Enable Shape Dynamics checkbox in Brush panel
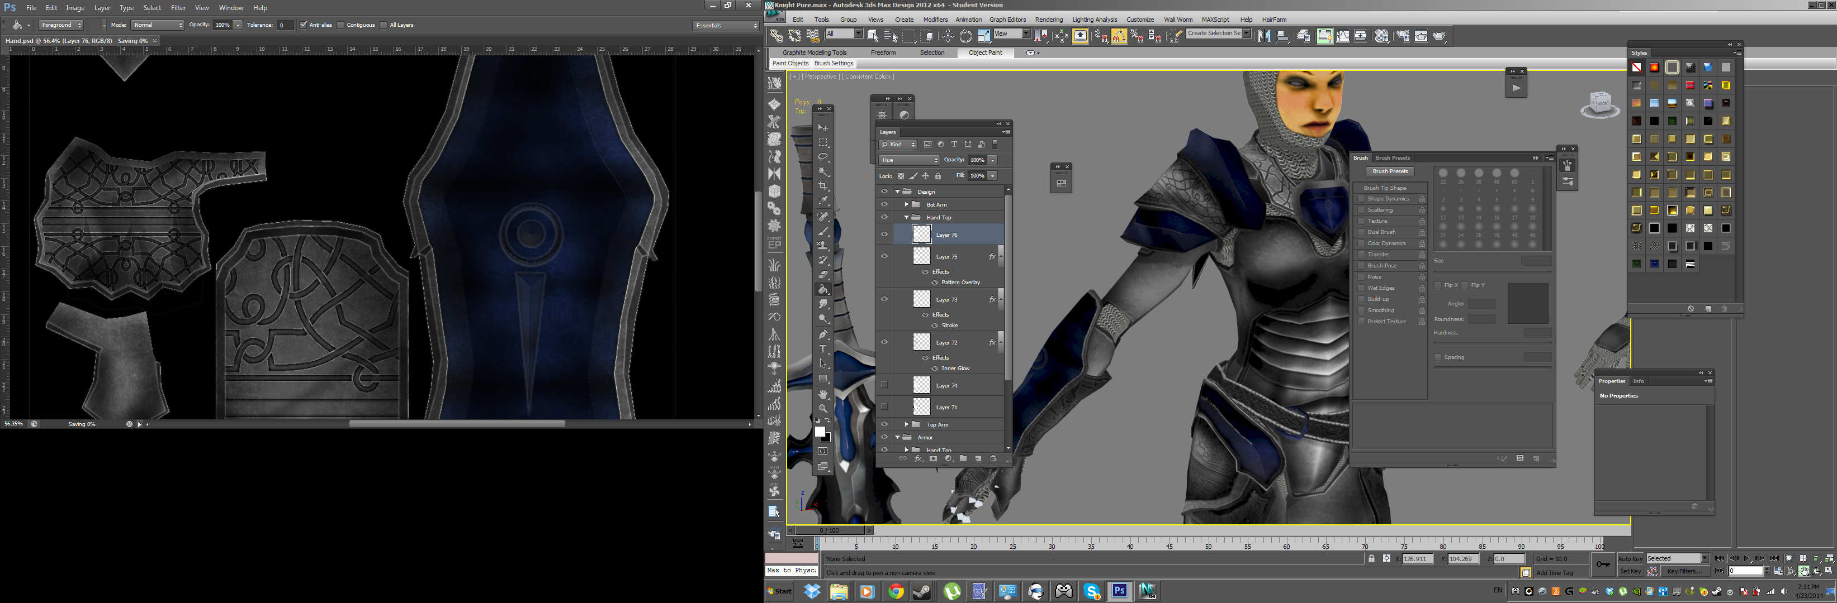This screenshot has height=603, width=1837. 1361,199
